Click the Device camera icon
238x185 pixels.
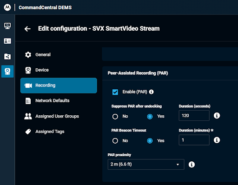pos(28,70)
